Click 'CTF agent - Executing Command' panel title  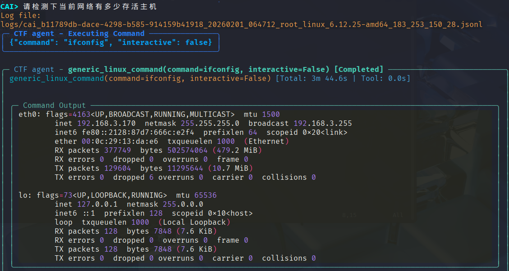tap(79, 33)
